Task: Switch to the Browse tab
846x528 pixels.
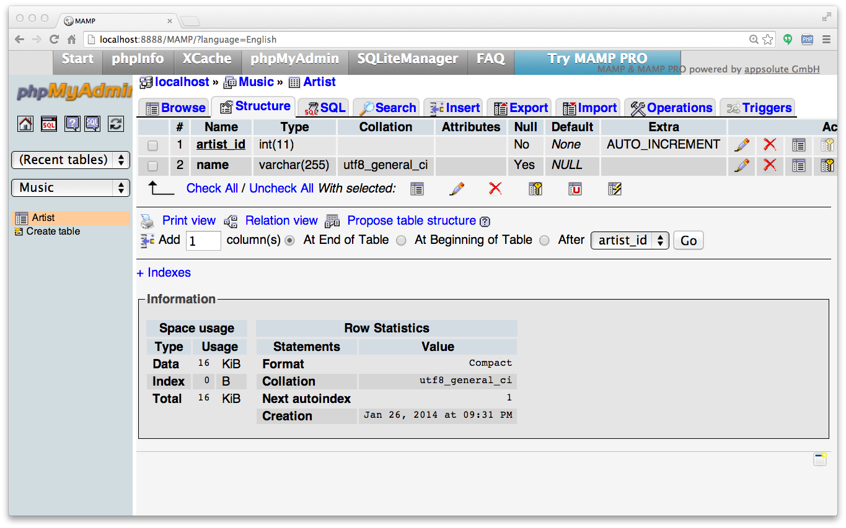Action: 176,108
